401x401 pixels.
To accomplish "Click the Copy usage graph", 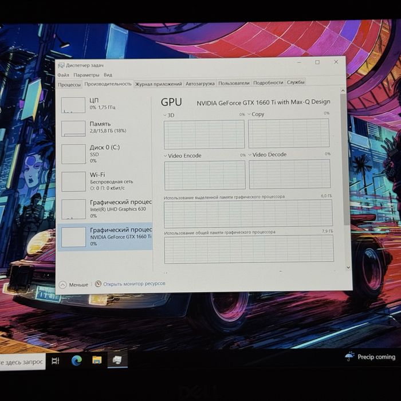I will 289,133.
